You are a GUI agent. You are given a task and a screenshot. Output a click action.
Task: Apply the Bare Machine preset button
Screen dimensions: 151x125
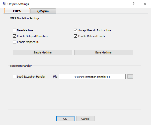103,52
